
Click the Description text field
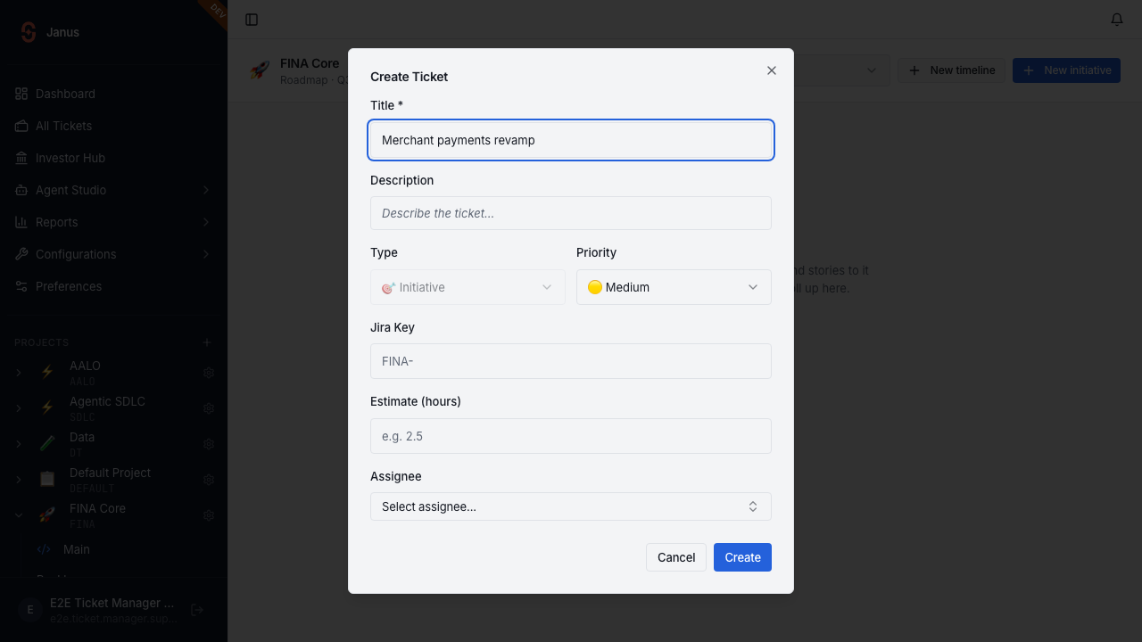click(x=571, y=213)
